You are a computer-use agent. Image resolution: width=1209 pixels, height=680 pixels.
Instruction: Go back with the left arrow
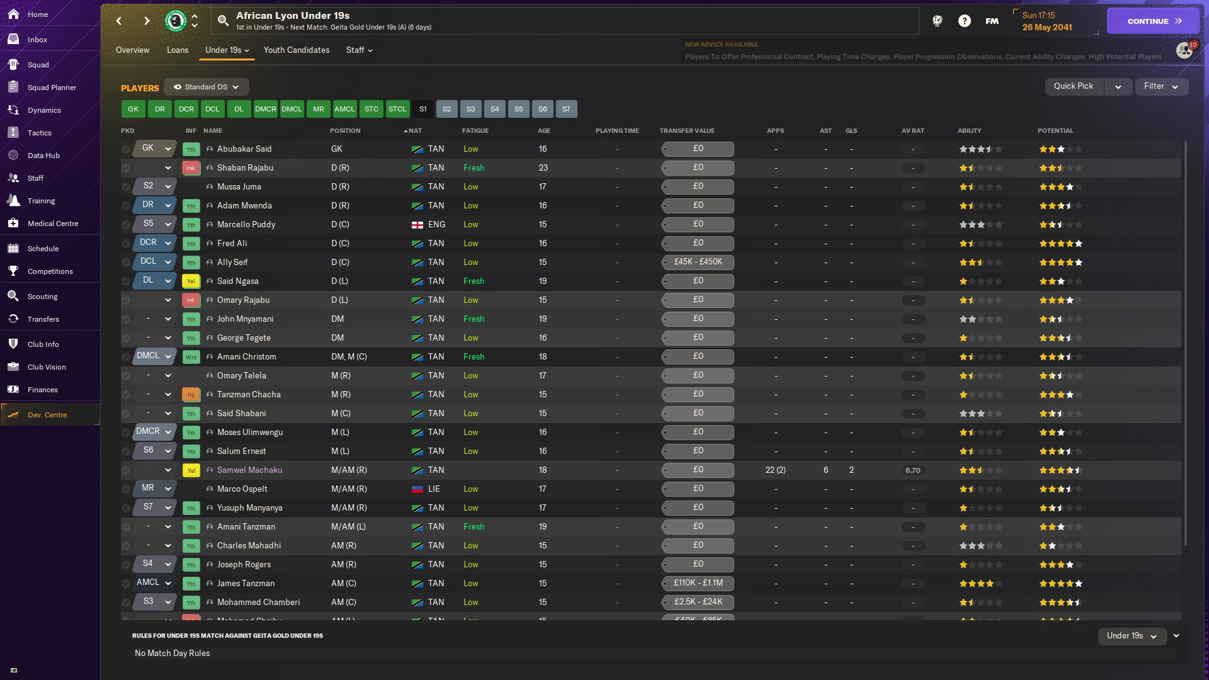pos(119,21)
